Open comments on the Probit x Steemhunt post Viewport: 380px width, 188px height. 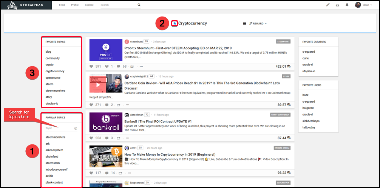[x=119, y=67]
